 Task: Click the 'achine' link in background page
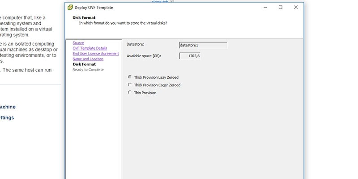coord(8,107)
